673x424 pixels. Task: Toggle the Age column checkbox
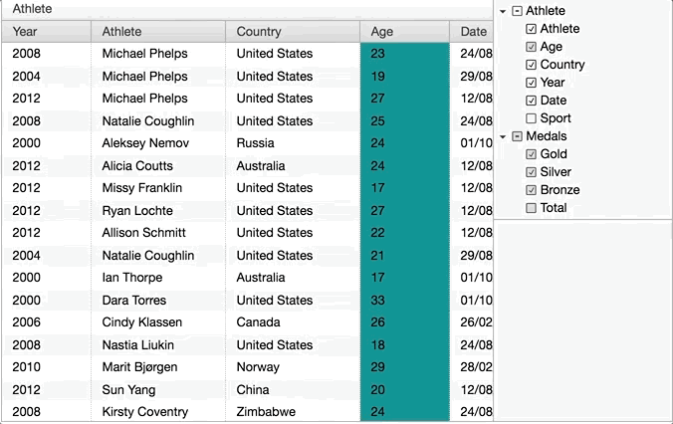(x=531, y=47)
